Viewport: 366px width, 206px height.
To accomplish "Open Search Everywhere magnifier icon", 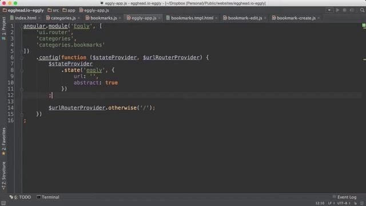I will pyautogui.click(x=362, y=10).
